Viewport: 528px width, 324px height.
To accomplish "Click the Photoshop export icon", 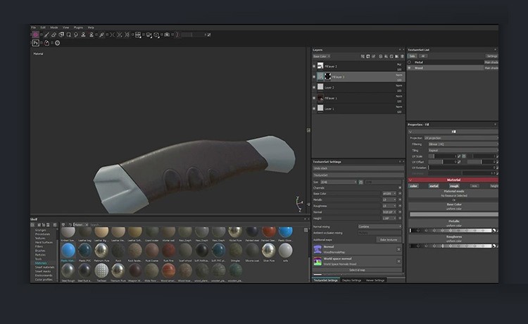I will click(x=36, y=43).
